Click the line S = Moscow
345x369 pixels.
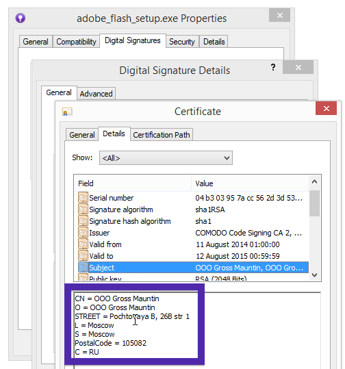click(94, 334)
